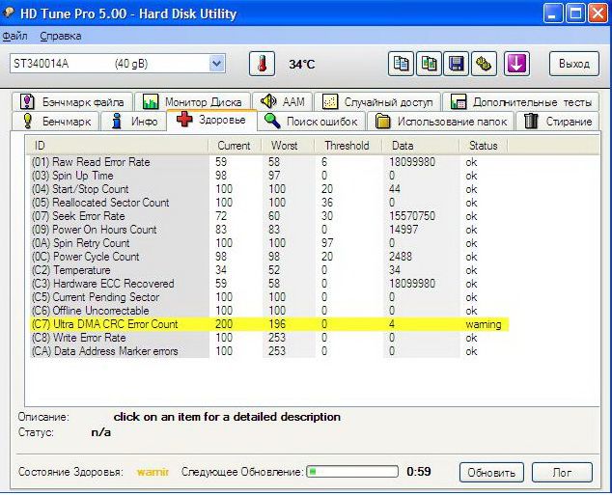612x495 pixels.
Task: Click data value 14997 for Power On Hours
Action: pyautogui.click(x=403, y=230)
